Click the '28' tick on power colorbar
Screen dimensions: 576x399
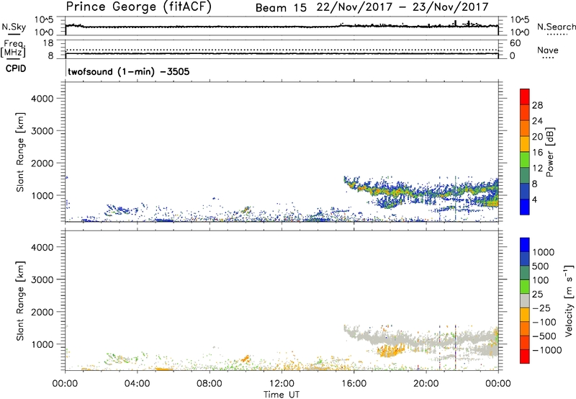537,105
